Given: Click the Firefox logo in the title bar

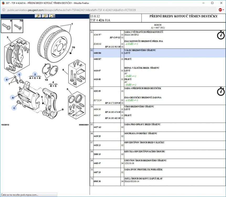Looking at the screenshot, I should 3,3.
